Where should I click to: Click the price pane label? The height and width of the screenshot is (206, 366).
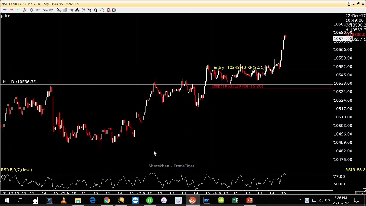[5, 16]
